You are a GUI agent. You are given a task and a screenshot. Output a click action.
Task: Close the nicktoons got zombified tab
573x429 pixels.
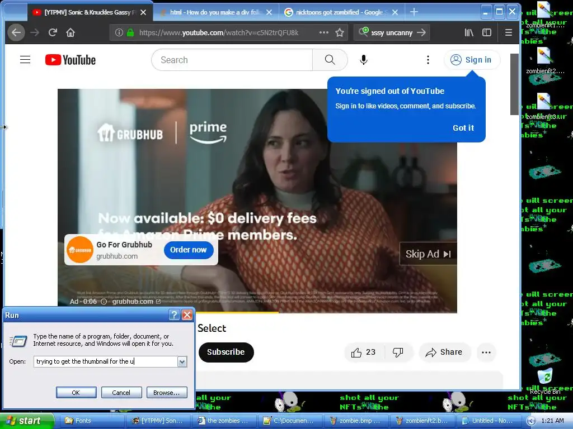tap(395, 12)
